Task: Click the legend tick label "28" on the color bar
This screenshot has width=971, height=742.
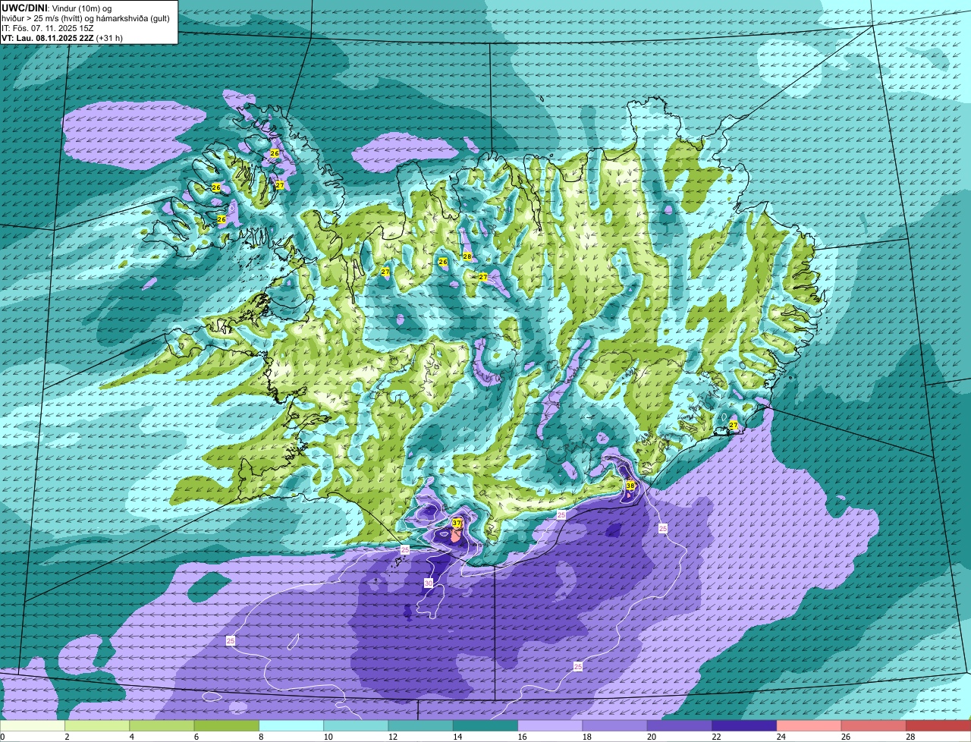Action: coord(910,737)
